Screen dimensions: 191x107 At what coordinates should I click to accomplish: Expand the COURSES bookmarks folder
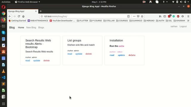[122, 21]
